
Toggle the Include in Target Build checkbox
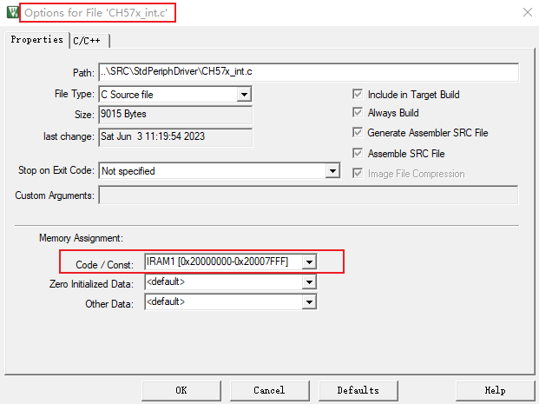358,95
